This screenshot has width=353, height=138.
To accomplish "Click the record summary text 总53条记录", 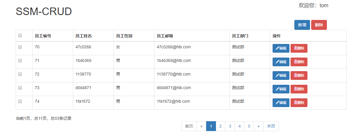I will (61, 118).
